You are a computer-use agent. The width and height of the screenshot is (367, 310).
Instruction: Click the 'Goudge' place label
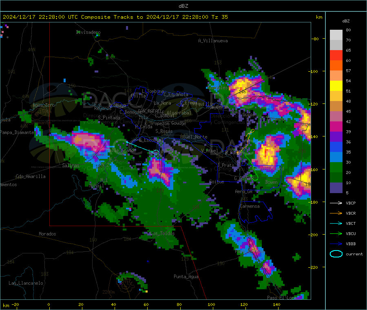pyautogui.click(x=179, y=123)
